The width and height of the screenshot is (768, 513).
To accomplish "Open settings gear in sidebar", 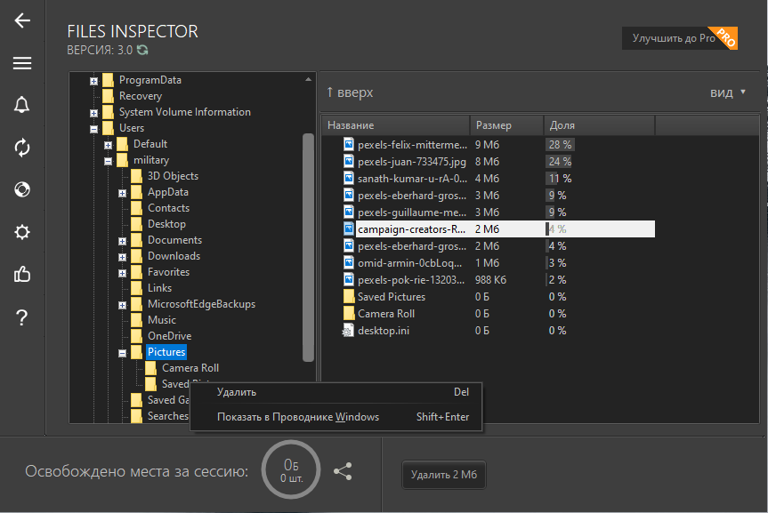I will pyautogui.click(x=22, y=231).
